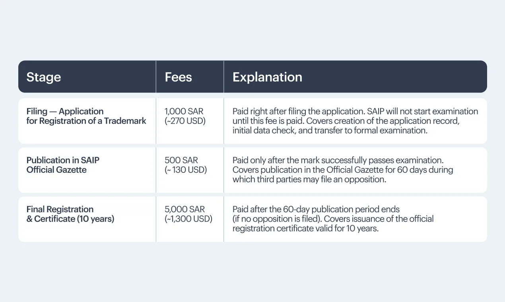Screen dimensions: 505x302
Task: Select the Filing — Application for Registration stage
Action: [x=86, y=116]
